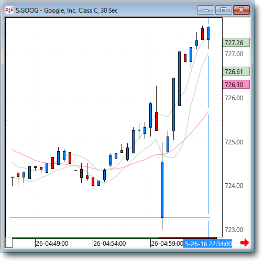The width and height of the screenshot is (264, 262).
Task: Click the 726.61 green price label
Action: [x=236, y=71]
